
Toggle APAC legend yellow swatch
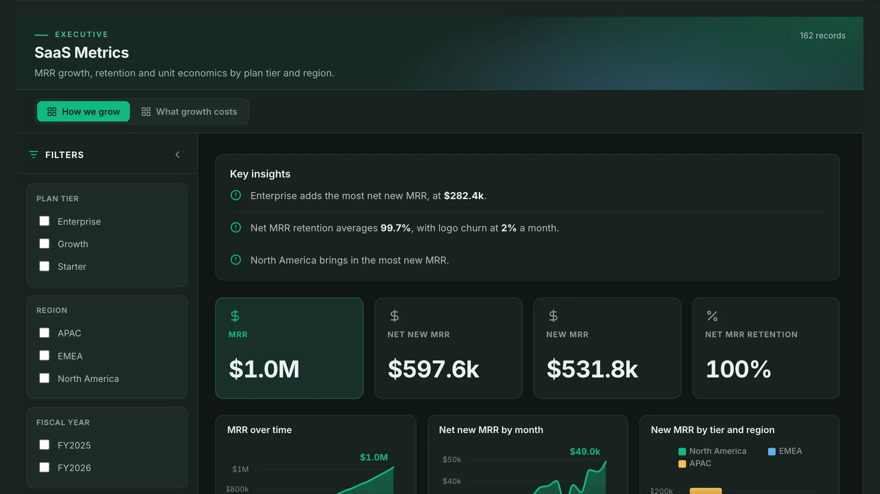click(682, 464)
